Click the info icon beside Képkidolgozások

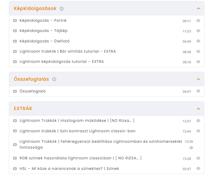(x=62, y=9)
